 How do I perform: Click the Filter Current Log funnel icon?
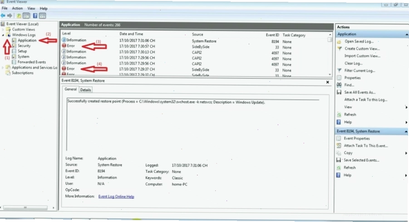pos(339,70)
